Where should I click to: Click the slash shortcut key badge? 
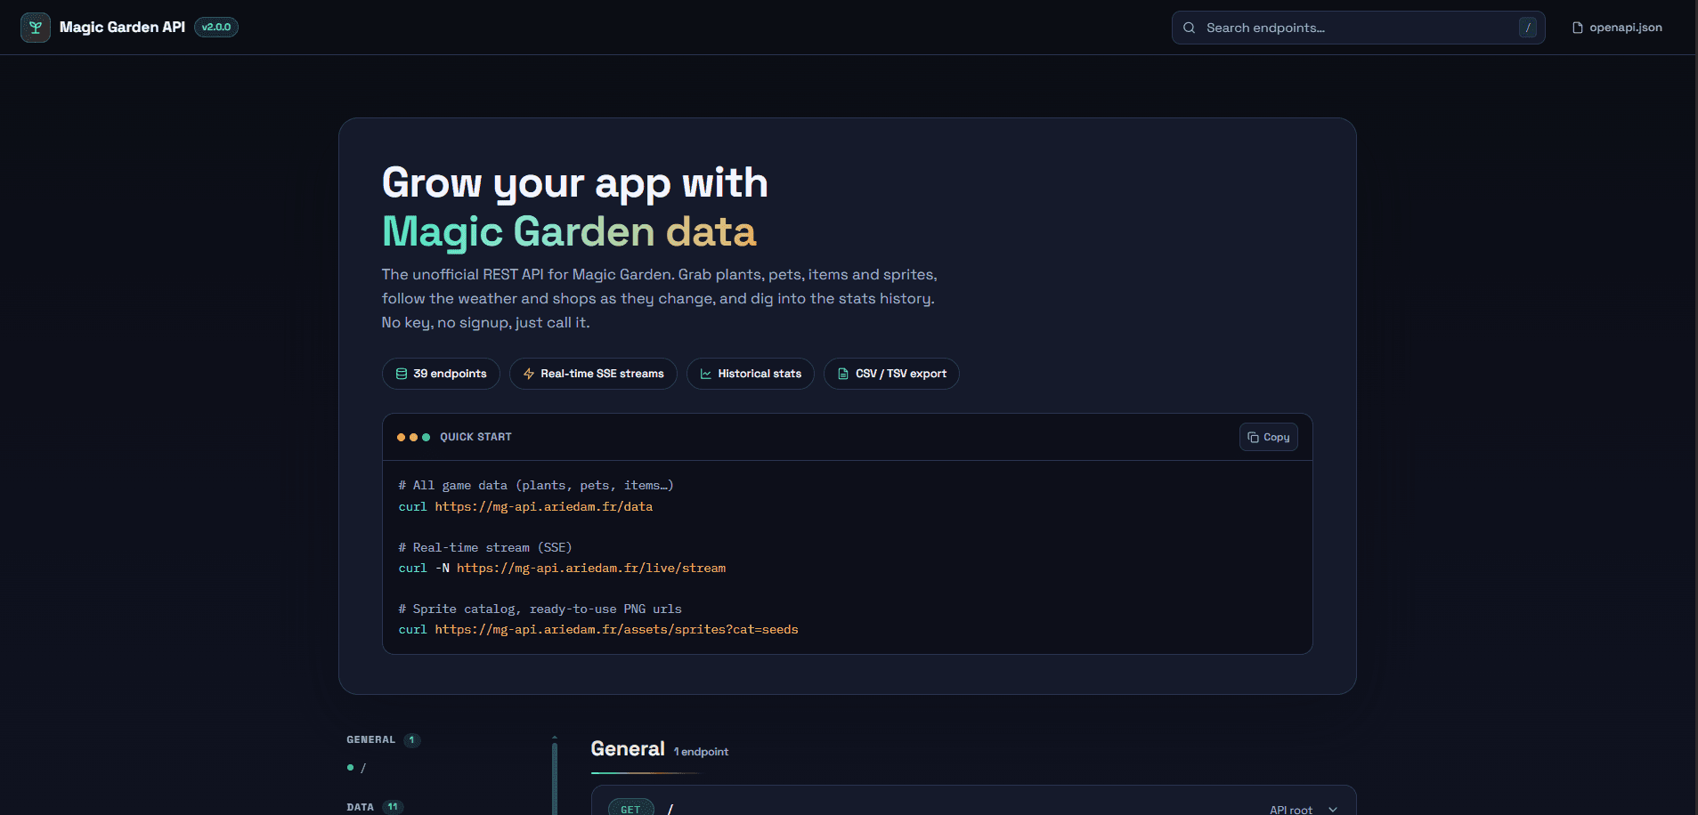tap(1528, 28)
